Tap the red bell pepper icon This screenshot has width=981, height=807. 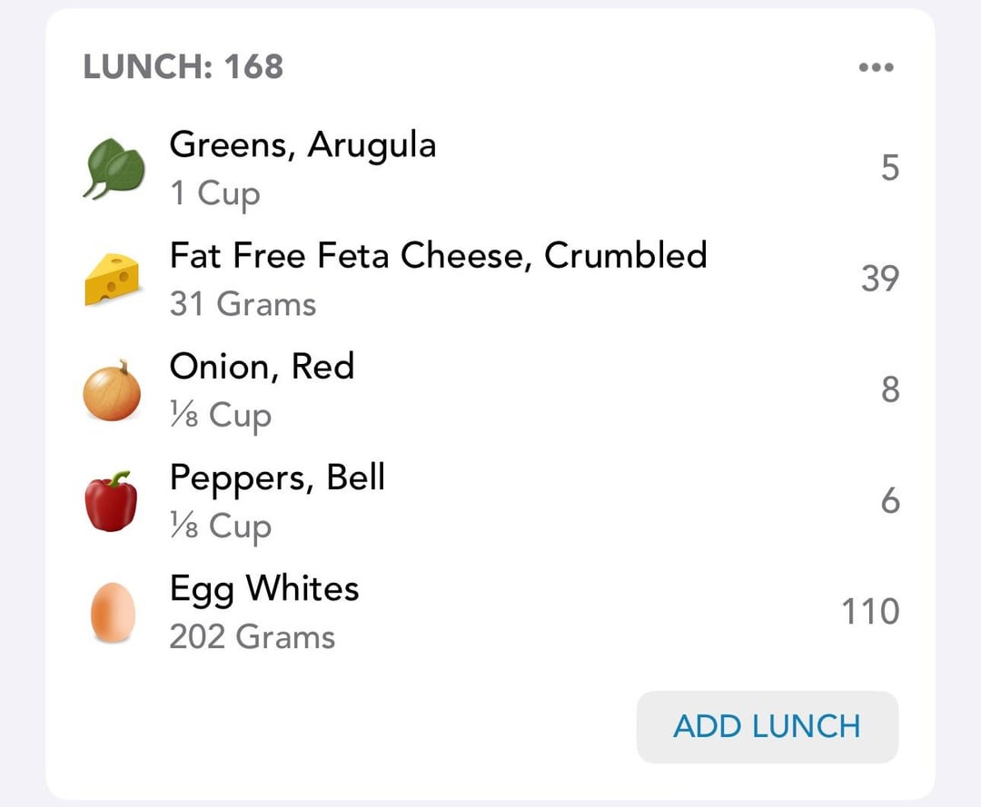coord(112,501)
